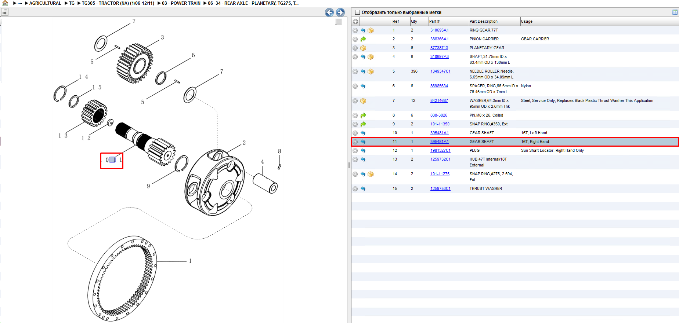Click plus circle for NEEDLE ROLLER row
Screen dimensions: 679x323
[x=355, y=71]
